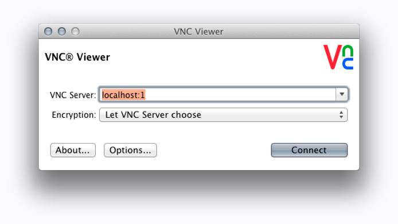Select the 'Let VNC Server choose' option box
The image size is (398, 224).
click(x=223, y=115)
